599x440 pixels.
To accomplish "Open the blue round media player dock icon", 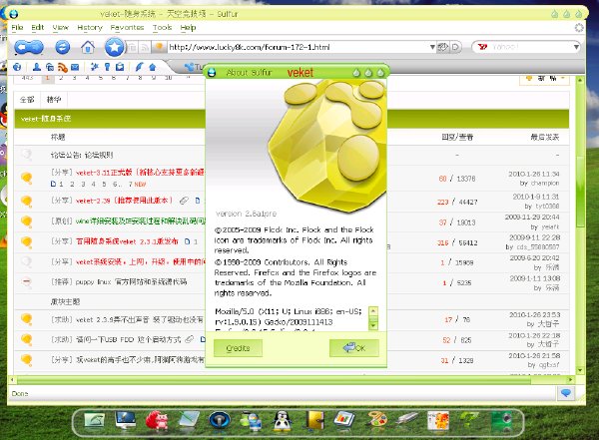I will click(220, 421).
